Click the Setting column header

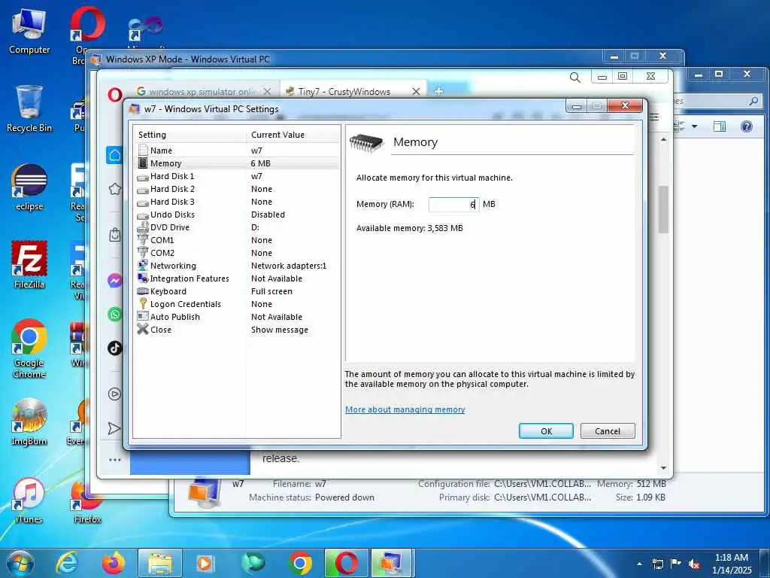189,135
